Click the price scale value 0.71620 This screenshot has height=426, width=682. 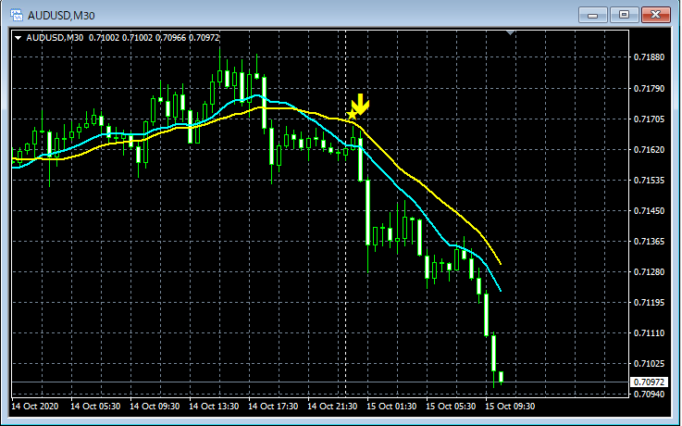[649, 149]
